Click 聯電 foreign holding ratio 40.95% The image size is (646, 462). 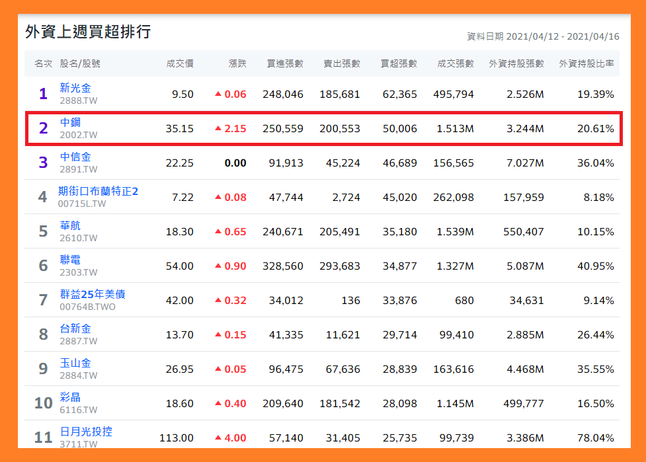tap(595, 266)
